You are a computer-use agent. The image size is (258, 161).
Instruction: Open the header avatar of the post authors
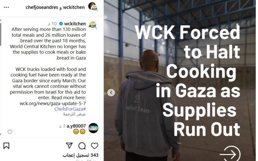pyautogui.click(x=93, y=7)
